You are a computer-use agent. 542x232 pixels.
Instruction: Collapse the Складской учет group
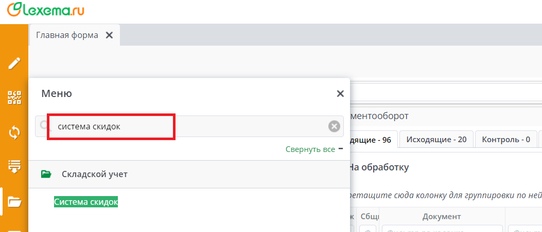pos(94,175)
